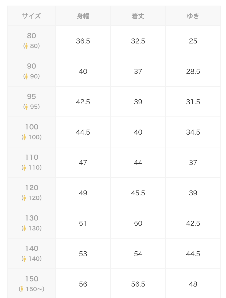The height and width of the screenshot is (298, 226).
Task: Click the 45.5 length value for 120
Action: click(x=138, y=193)
